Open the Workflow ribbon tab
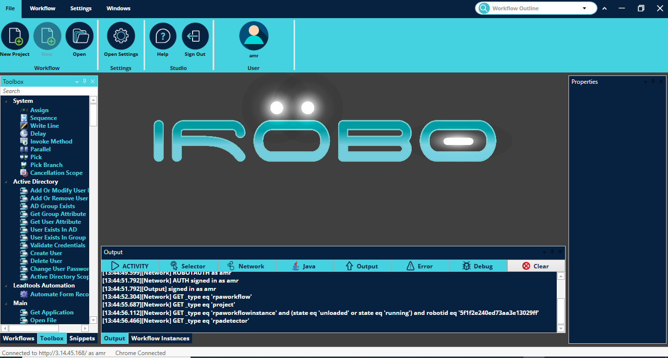This screenshot has width=668, height=358. [x=43, y=8]
